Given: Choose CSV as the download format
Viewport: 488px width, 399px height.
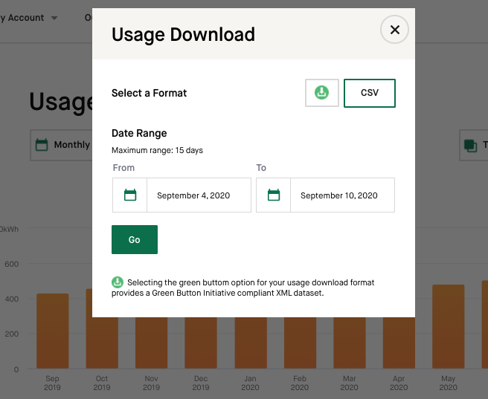Looking at the screenshot, I should tap(369, 93).
